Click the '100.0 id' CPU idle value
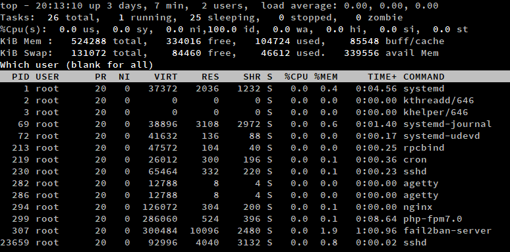Viewport: 510px width, 252px height. pyautogui.click(x=231, y=30)
